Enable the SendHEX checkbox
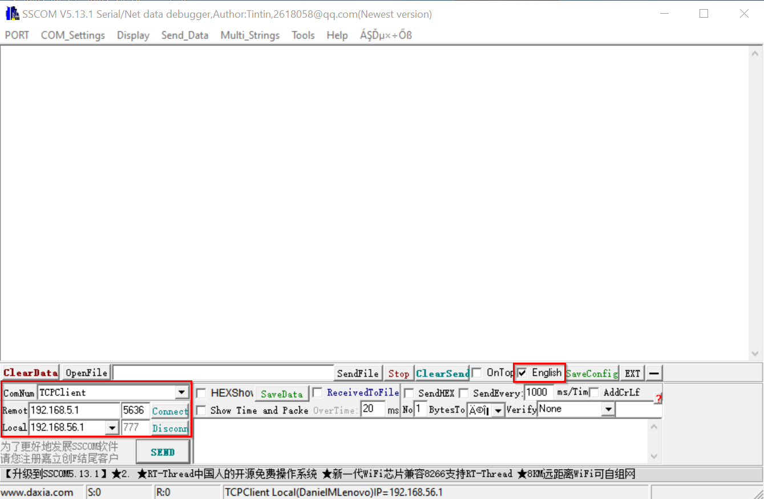Image resolution: width=764 pixels, height=499 pixels. click(x=409, y=393)
